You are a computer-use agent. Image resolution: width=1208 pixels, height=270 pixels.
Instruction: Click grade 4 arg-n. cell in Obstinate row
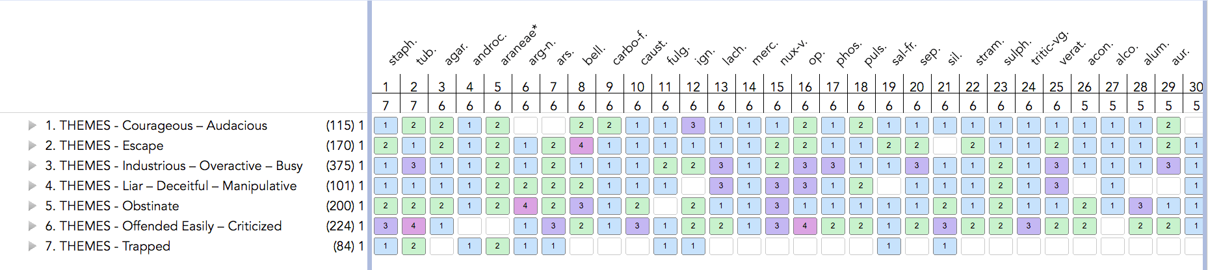(525, 206)
